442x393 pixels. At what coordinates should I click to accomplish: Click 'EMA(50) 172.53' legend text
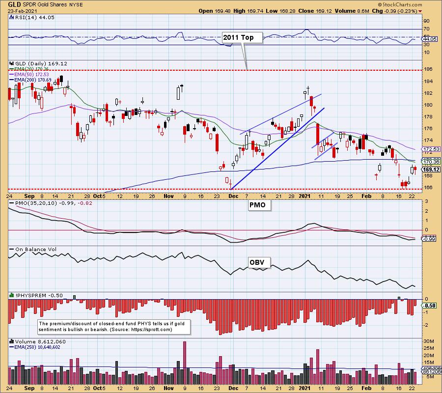[31, 75]
